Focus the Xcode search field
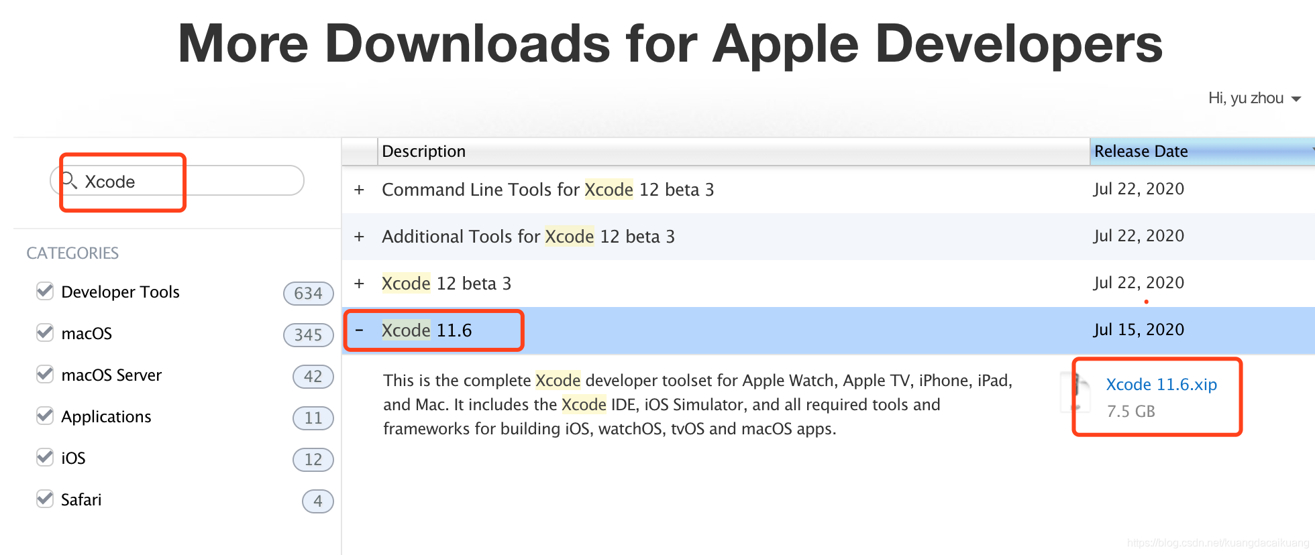The height and width of the screenshot is (555, 1315). pyautogui.click(x=177, y=181)
